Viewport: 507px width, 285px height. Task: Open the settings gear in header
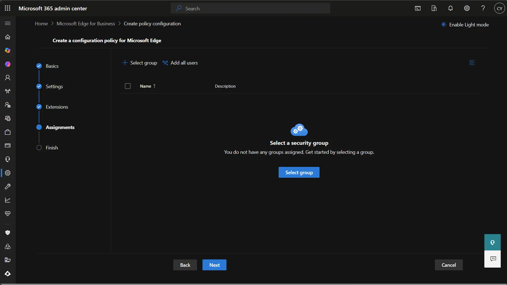[467, 8]
